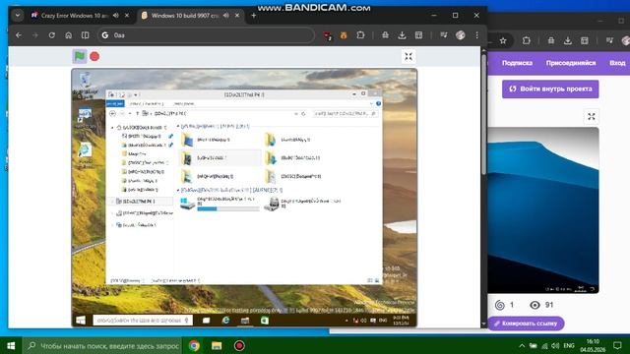Open the volume control in the host system tray
630x354 pixels.
(x=555, y=345)
